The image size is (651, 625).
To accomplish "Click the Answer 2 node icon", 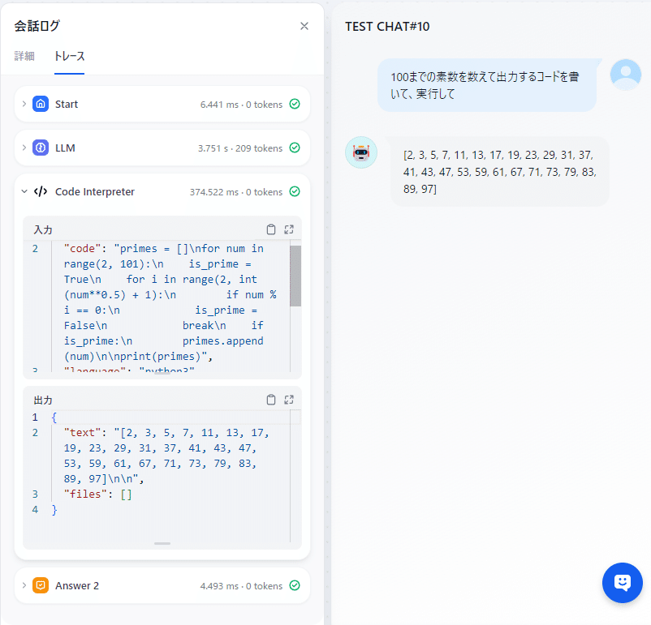I will (39, 584).
